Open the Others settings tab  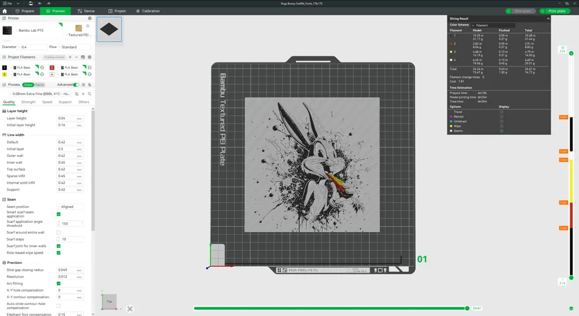(x=84, y=102)
